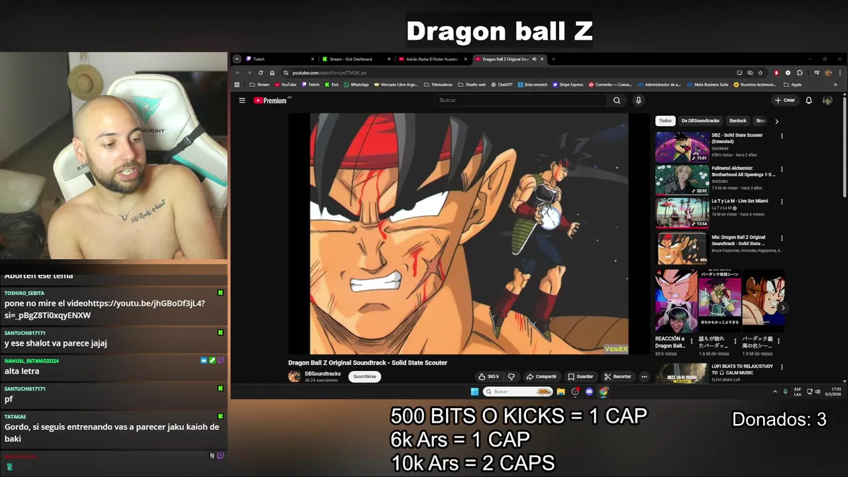
Task: Dislike the video with the thumbs-down button
Action: click(511, 376)
